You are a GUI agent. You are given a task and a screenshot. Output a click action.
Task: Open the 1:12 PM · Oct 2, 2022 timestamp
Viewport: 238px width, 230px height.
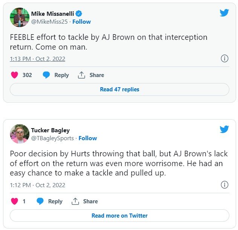click(38, 185)
